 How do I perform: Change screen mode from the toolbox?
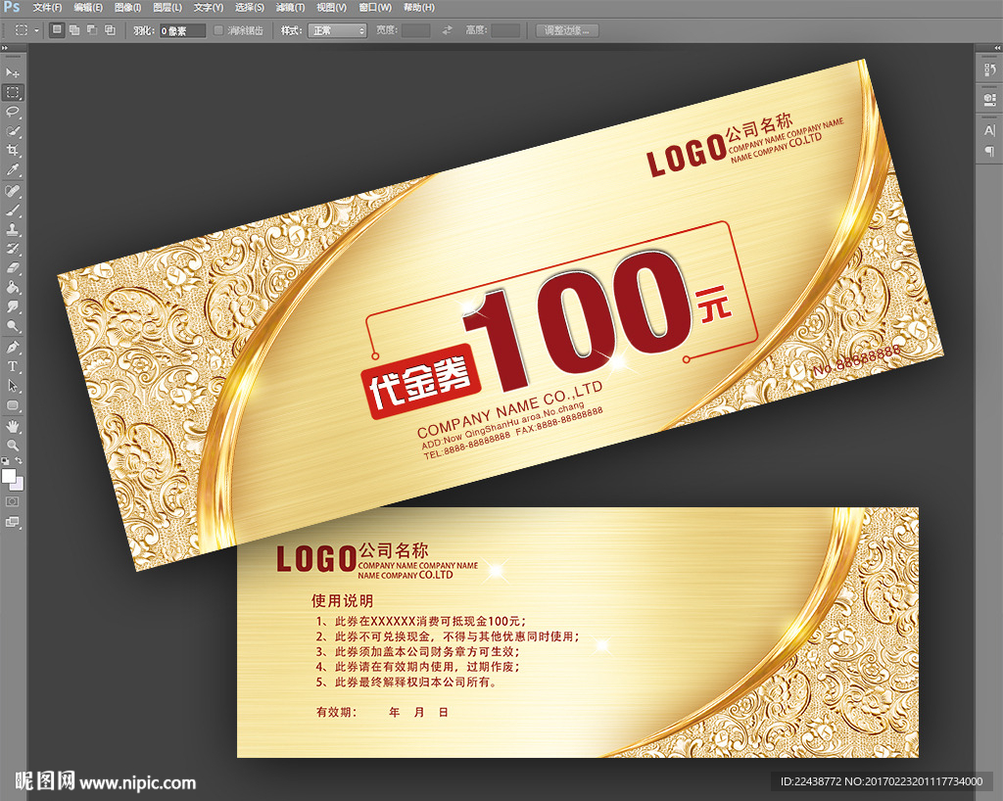(x=12, y=522)
